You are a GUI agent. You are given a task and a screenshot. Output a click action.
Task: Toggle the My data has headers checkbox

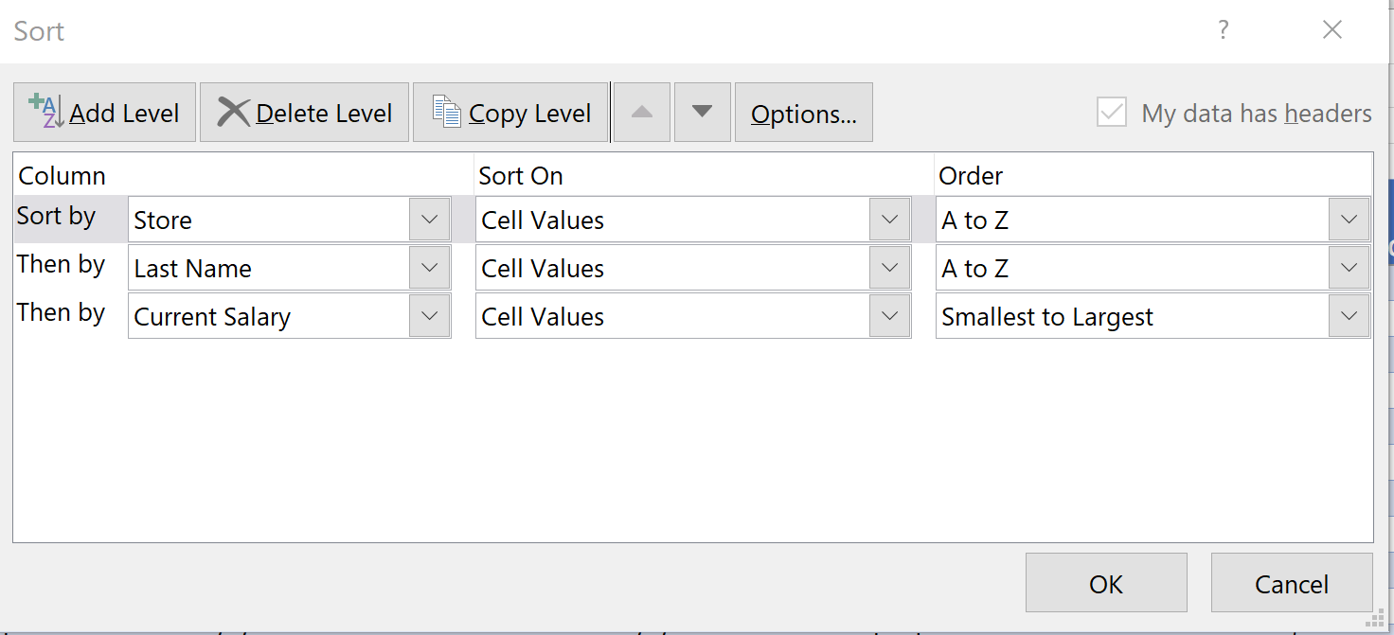(1112, 113)
